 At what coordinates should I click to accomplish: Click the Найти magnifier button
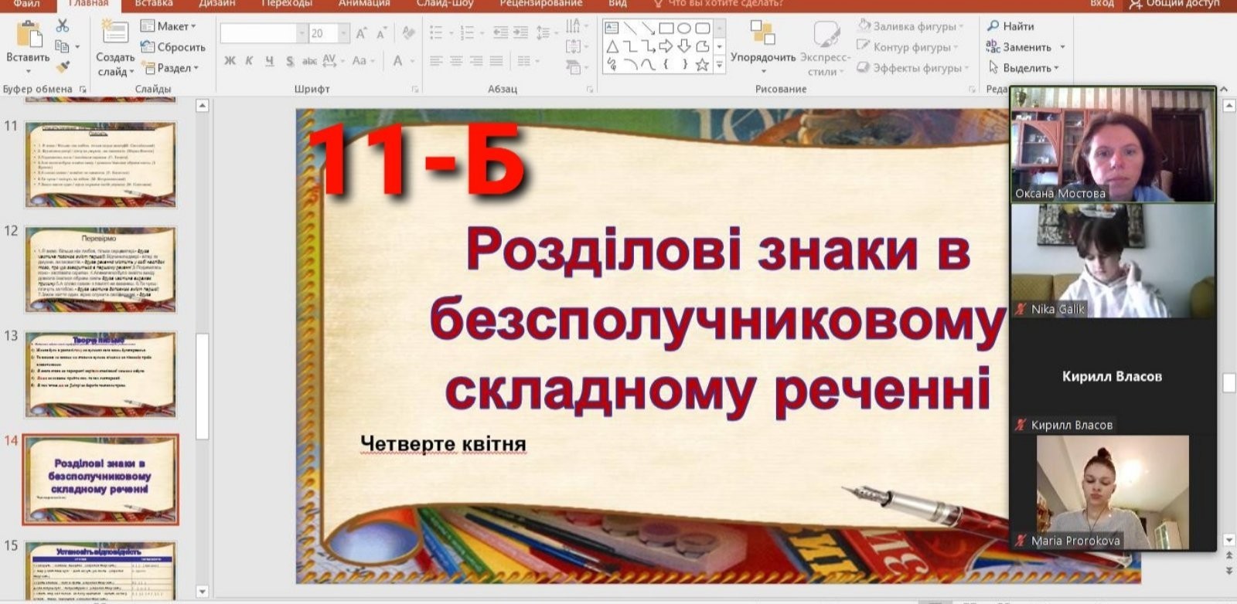[1011, 26]
